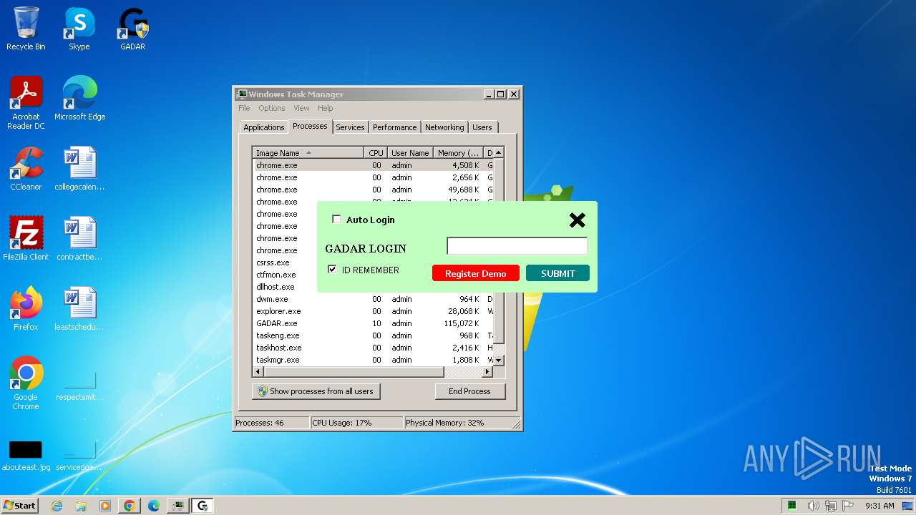Open Task Manager Help menu

coord(326,108)
